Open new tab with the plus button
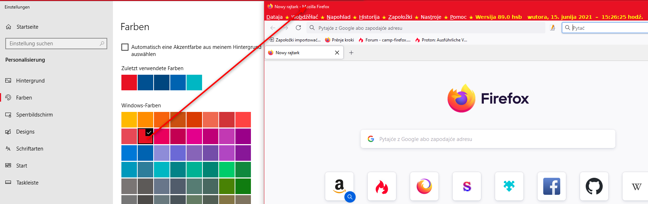Viewport: 648px width, 204px height. [351, 53]
